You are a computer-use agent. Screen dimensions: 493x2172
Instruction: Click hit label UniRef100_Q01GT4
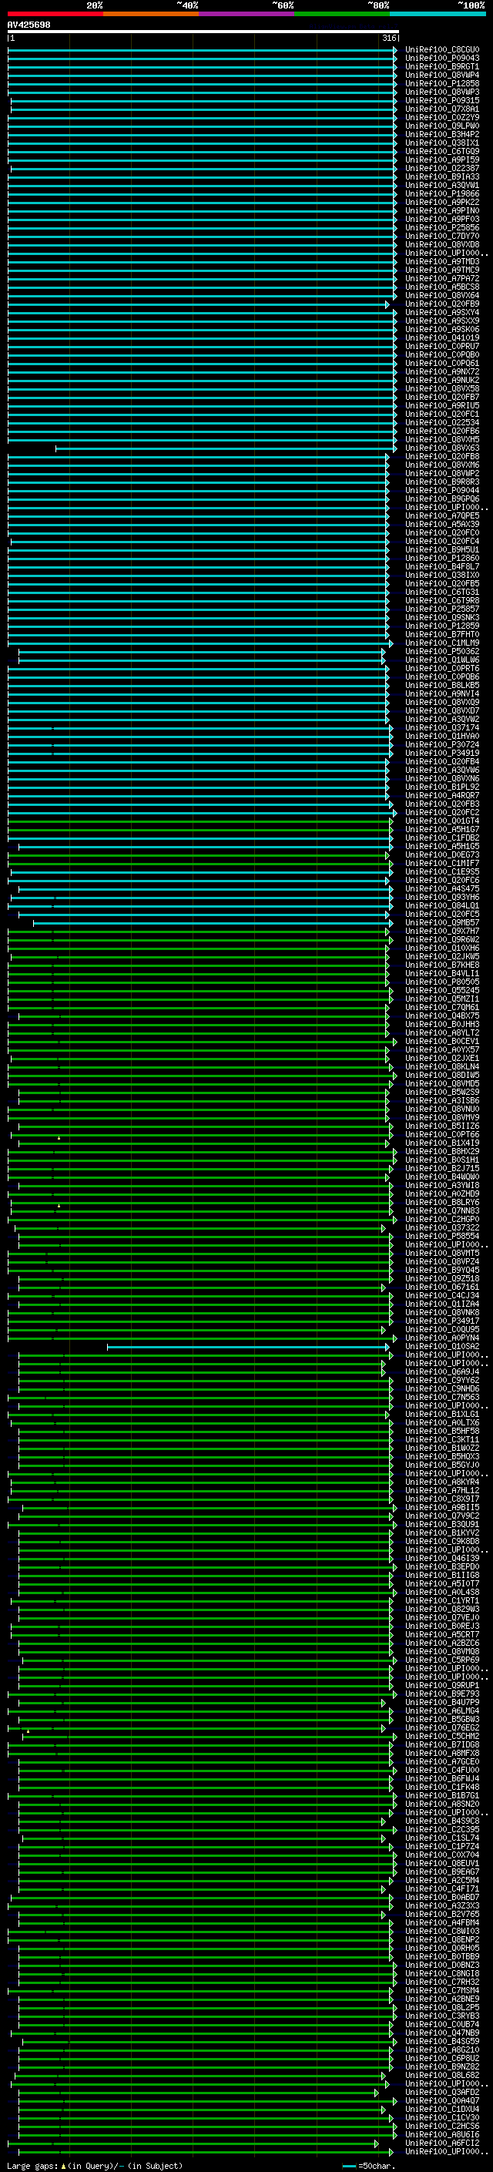point(441,821)
